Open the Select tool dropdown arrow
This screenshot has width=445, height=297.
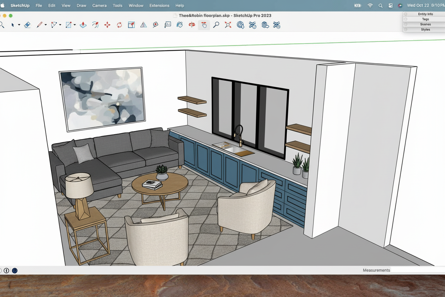coord(19,25)
